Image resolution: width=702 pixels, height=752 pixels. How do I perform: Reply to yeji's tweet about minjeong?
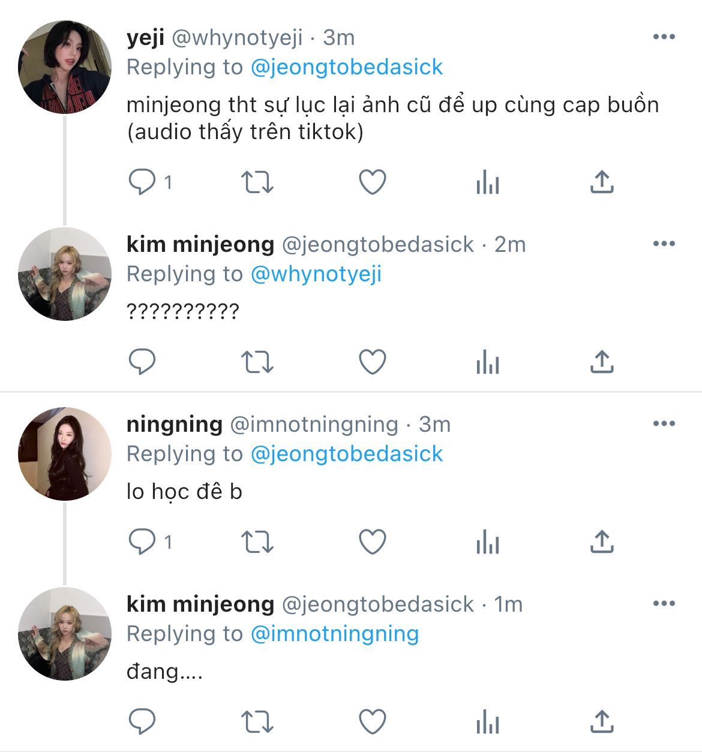142,182
